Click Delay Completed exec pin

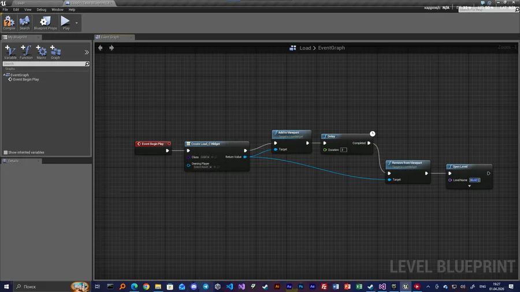(369, 143)
